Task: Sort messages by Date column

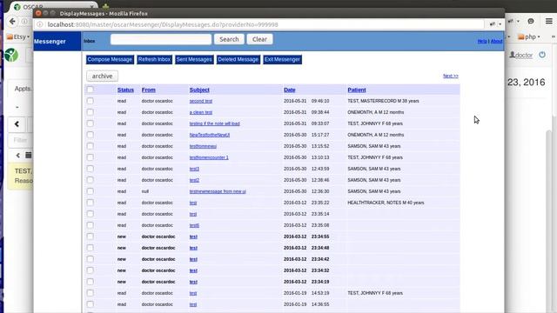Action: 290,90
